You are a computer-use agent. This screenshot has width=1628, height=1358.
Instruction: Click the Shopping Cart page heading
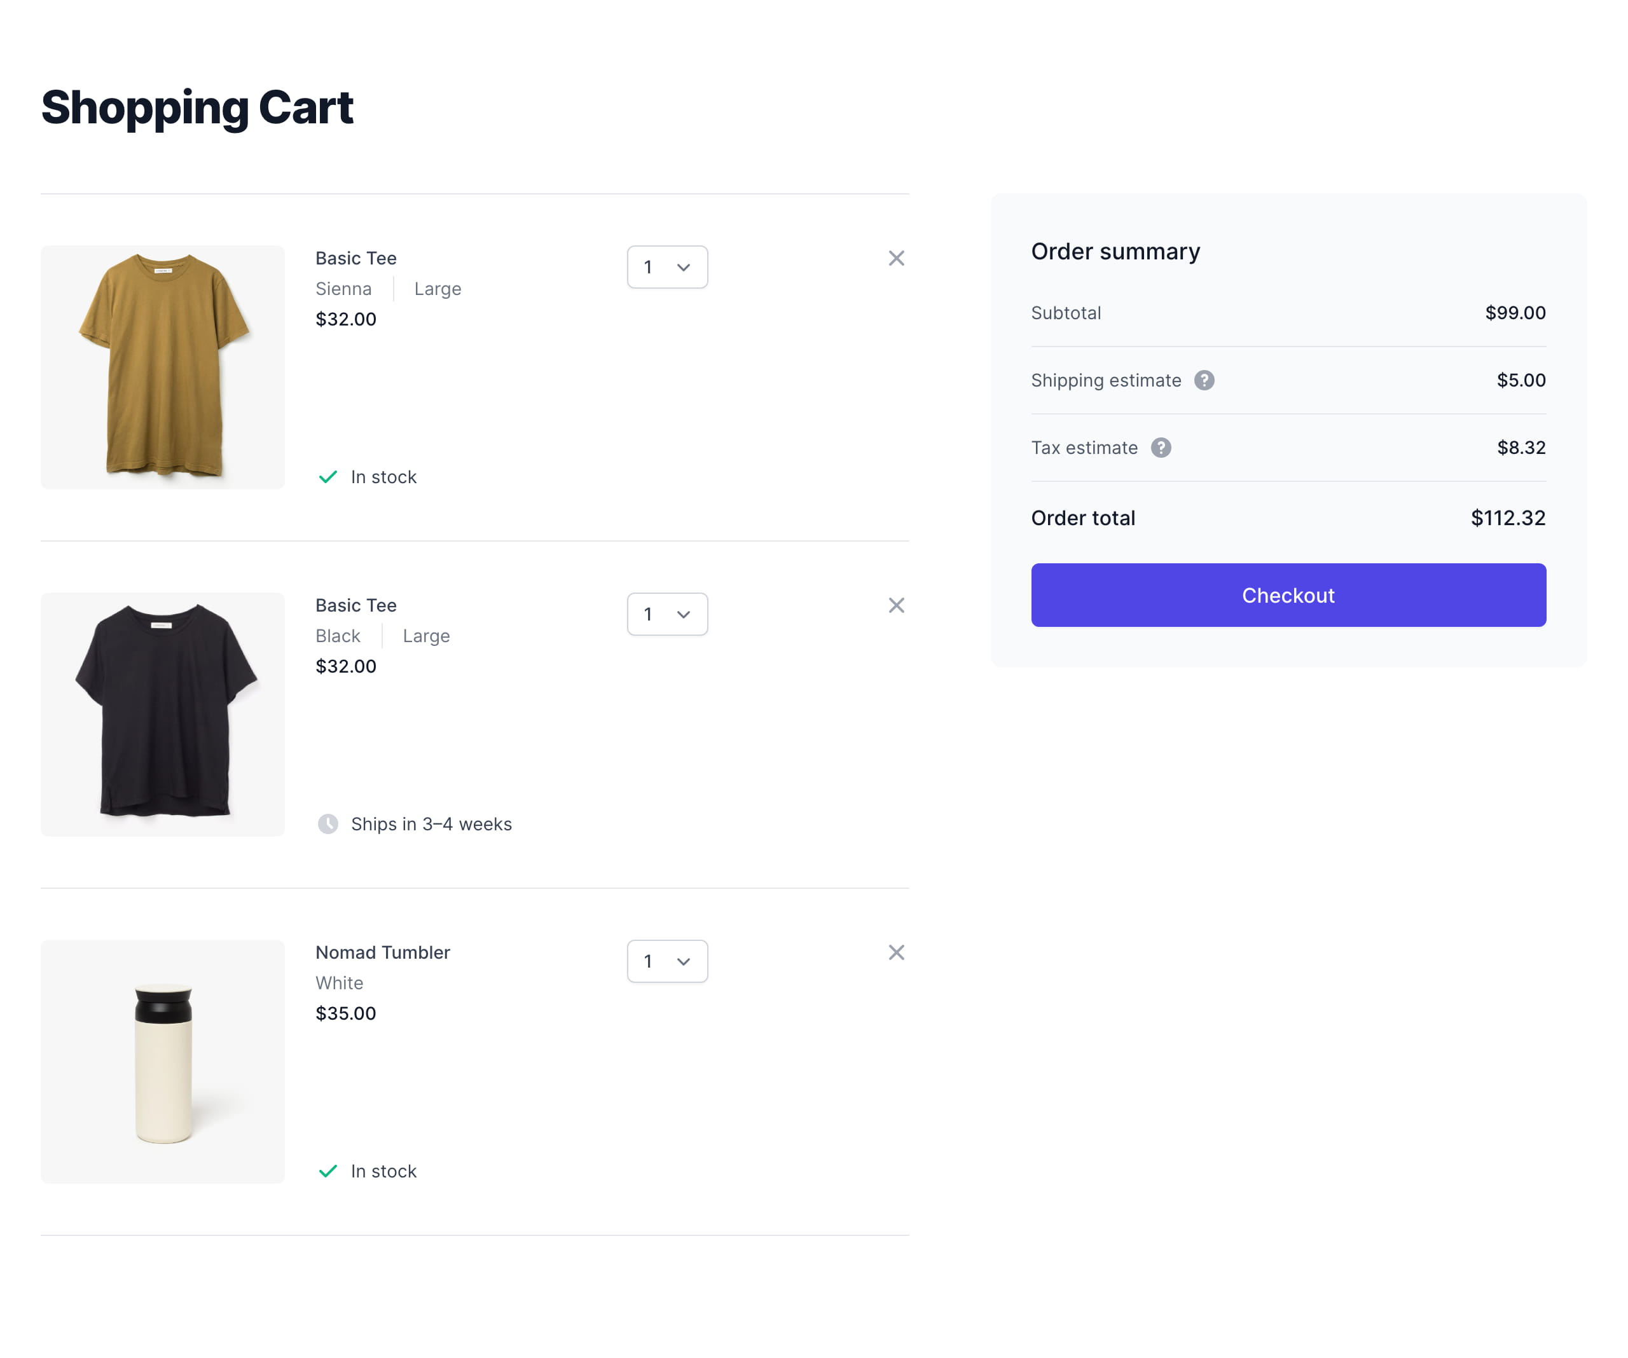coord(197,107)
